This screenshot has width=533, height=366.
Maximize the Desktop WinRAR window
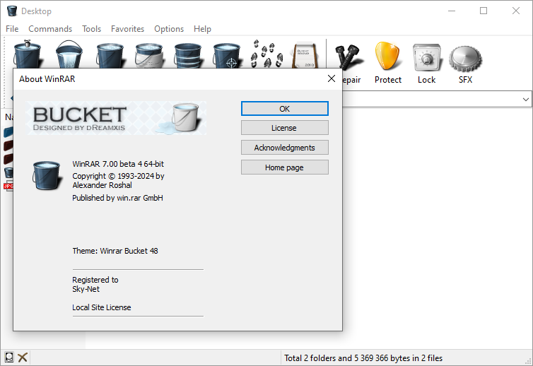[x=484, y=11]
